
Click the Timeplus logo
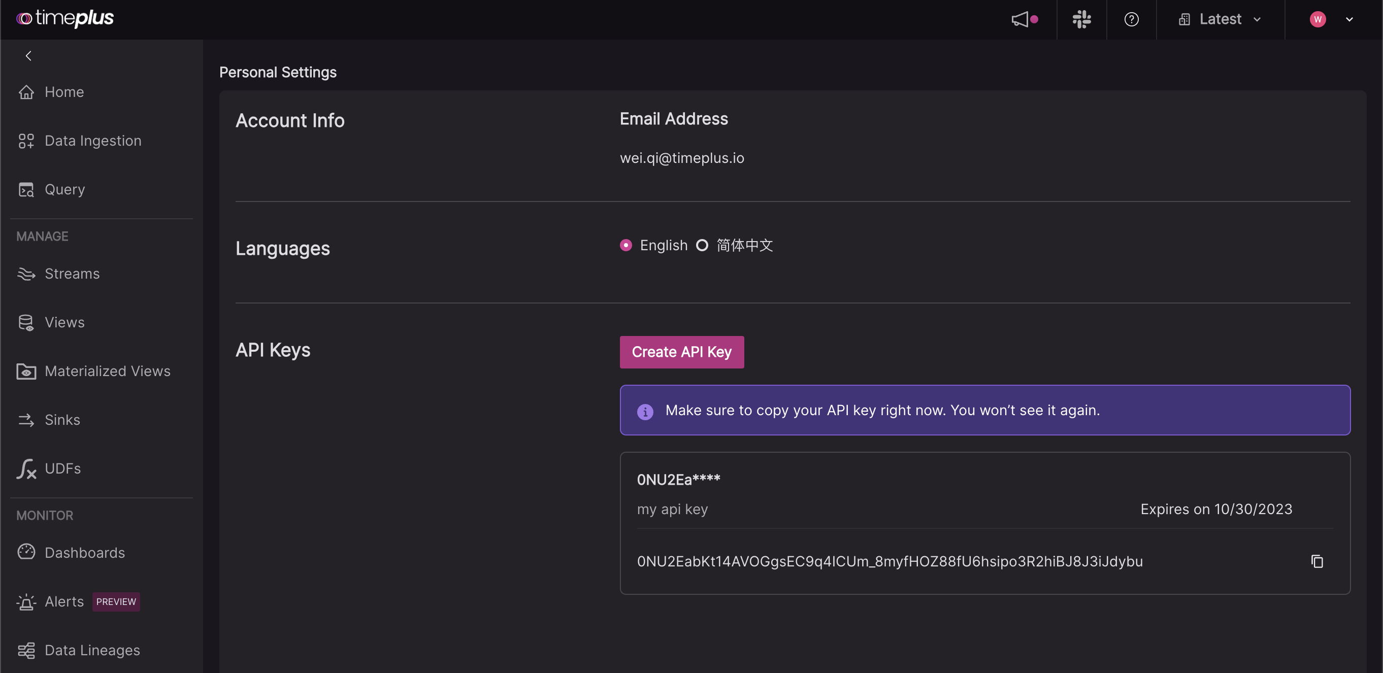[x=65, y=19]
